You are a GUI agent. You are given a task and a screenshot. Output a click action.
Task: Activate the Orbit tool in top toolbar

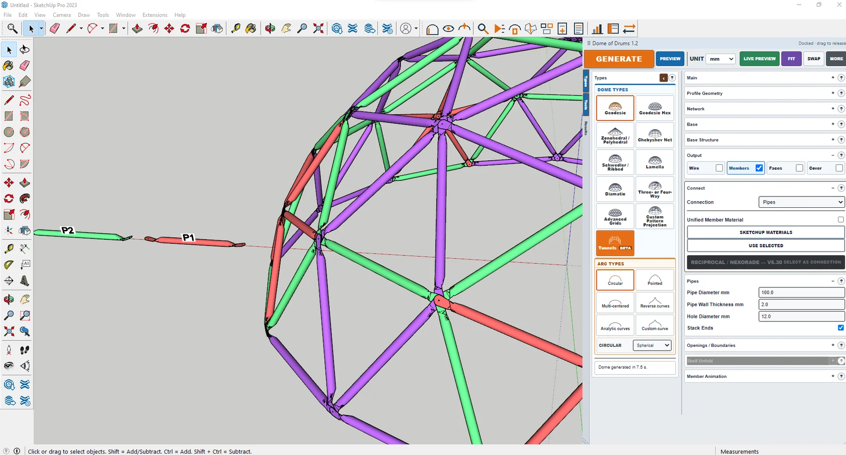click(x=270, y=29)
